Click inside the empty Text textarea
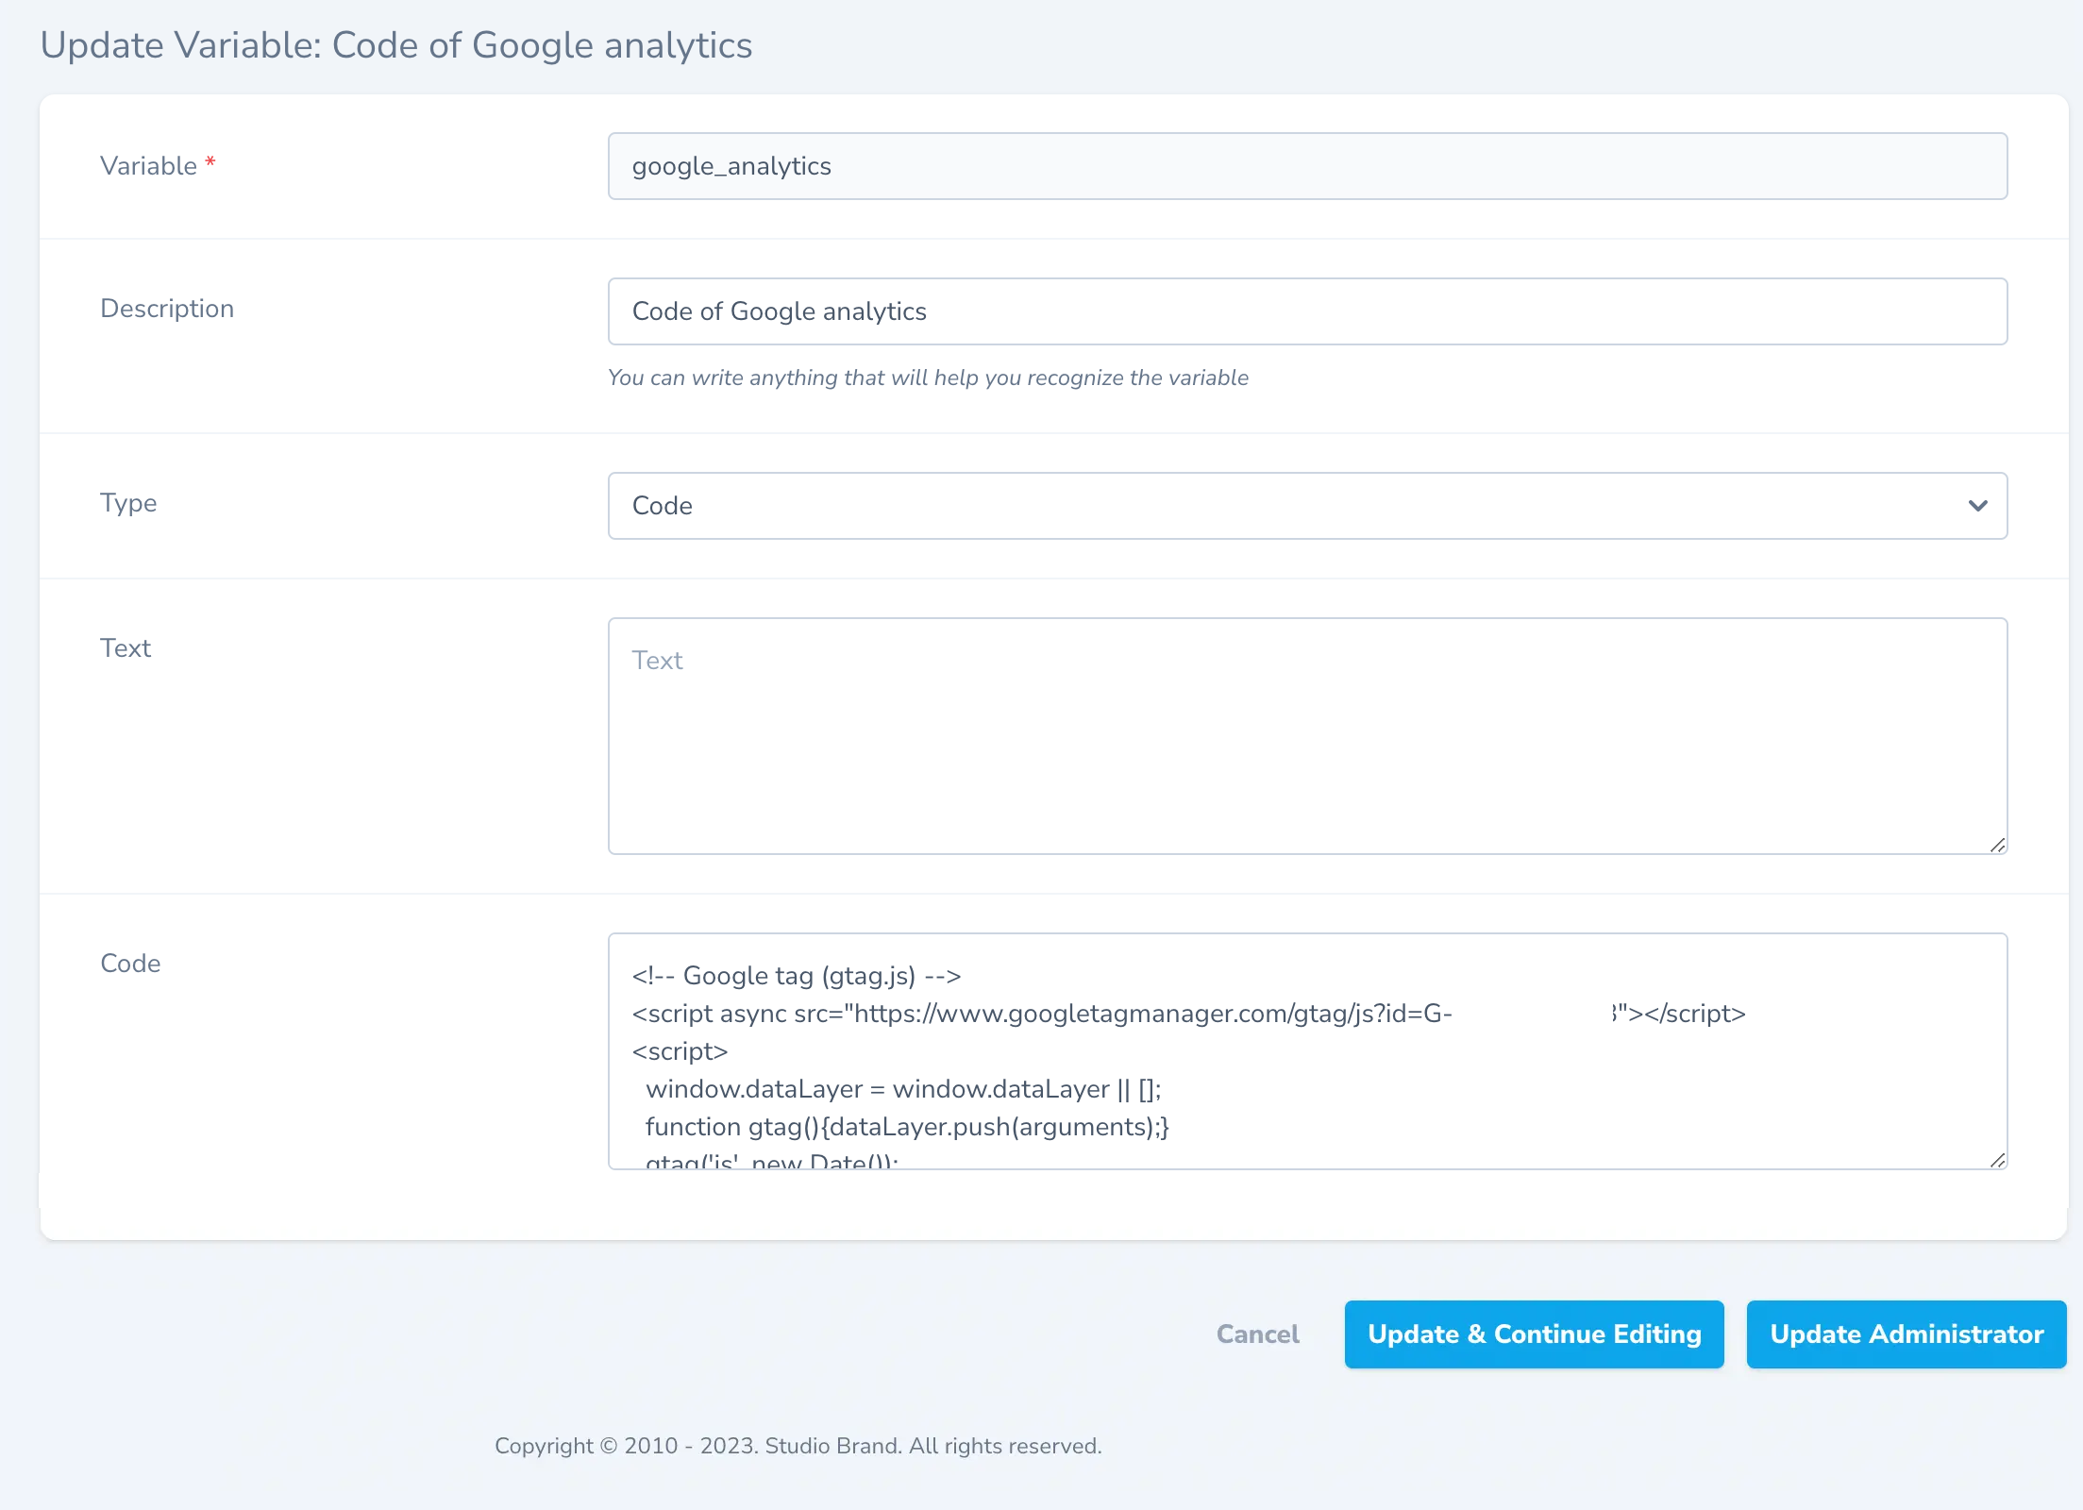Screen dimensions: 2083x1510 (x=1306, y=736)
